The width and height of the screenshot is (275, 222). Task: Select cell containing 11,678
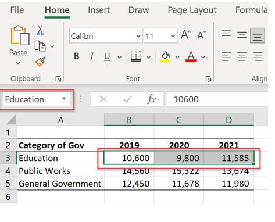pyautogui.click(x=179, y=184)
